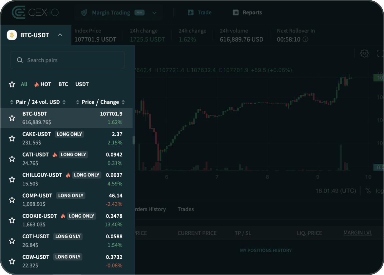Viewport: 384px width, 275px height.
Task: Click the search magnifier icon
Action: pyautogui.click(x=20, y=60)
